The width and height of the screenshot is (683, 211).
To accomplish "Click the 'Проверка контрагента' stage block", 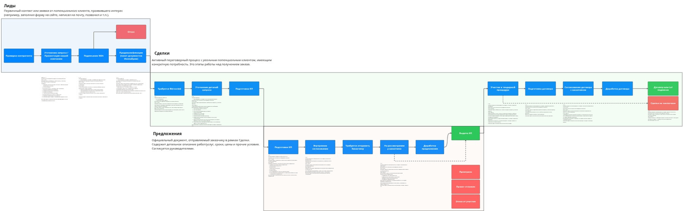I will [x=19, y=56].
